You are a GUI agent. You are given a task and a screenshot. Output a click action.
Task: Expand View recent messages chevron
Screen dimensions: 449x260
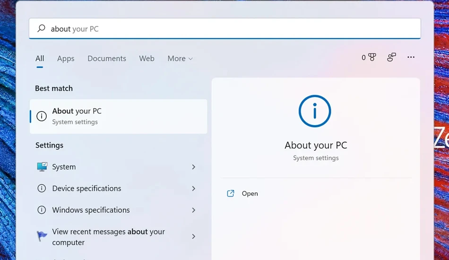coord(194,236)
